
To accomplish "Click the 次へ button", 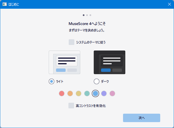I will [142, 118].
